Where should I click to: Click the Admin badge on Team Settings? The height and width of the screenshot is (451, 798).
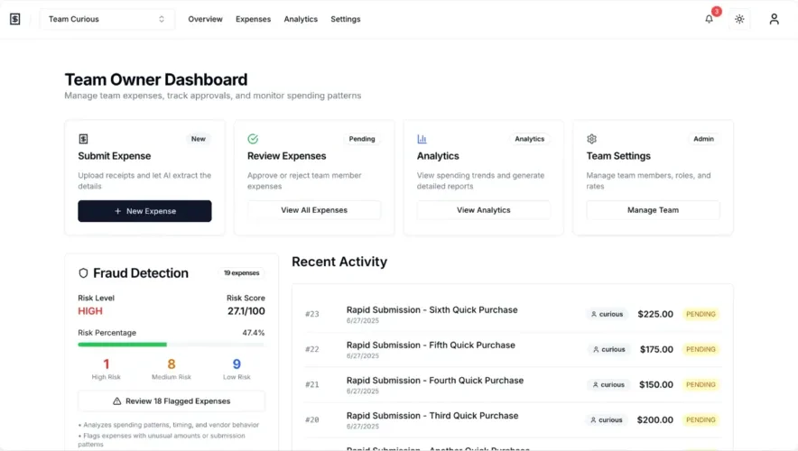[x=703, y=139]
